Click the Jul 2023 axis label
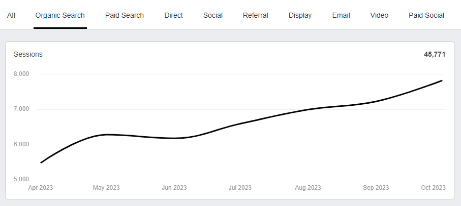This screenshot has height=206, width=461. [x=240, y=188]
